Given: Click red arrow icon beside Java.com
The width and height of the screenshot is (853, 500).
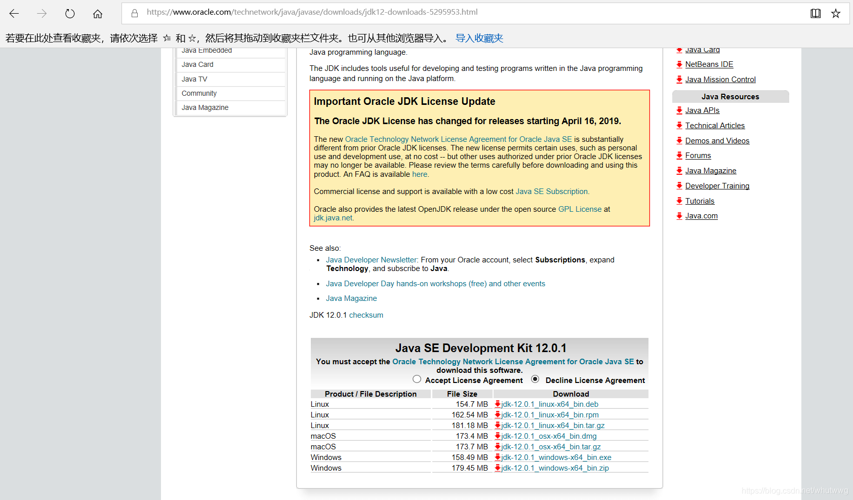Looking at the screenshot, I should 679,216.
